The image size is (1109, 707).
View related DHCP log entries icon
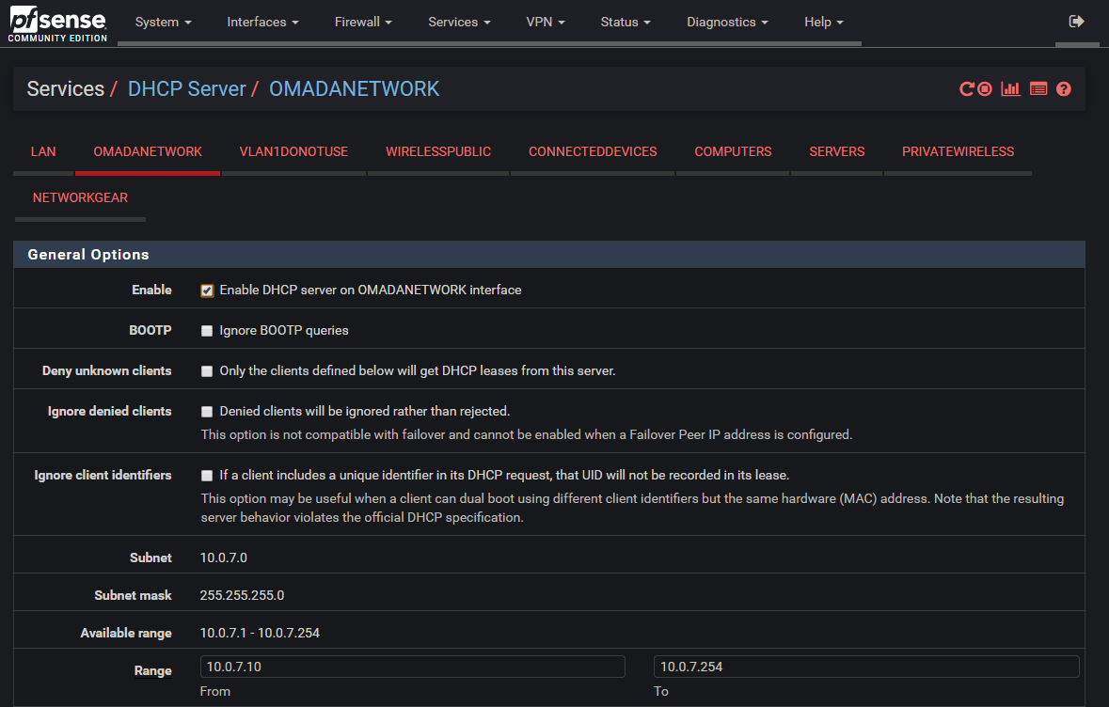tap(1038, 88)
